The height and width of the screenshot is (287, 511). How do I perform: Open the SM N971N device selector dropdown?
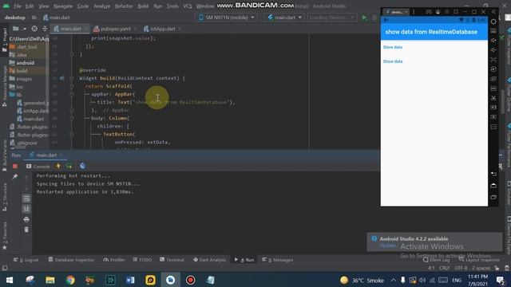coord(227,18)
